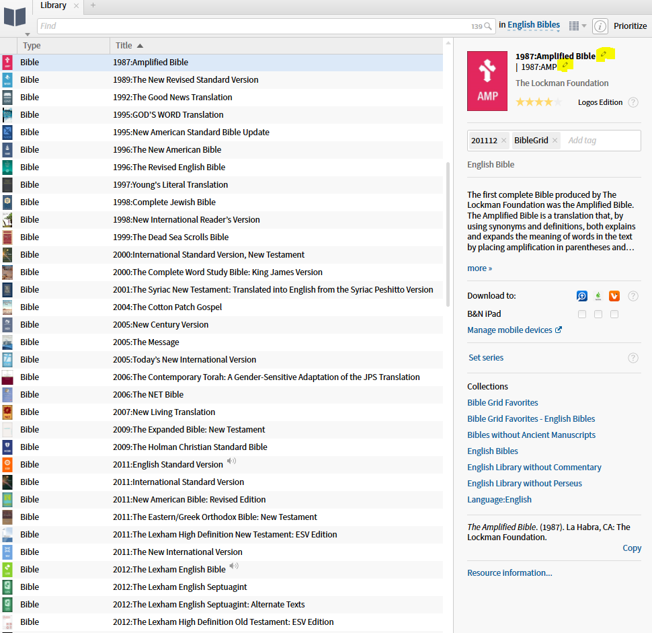Open Bibles without Ancient Manuscripts collection
The image size is (652, 633).
[x=531, y=435]
